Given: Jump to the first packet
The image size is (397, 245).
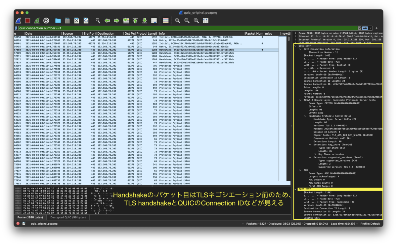Looking at the screenshot, I should pos(135,20).
